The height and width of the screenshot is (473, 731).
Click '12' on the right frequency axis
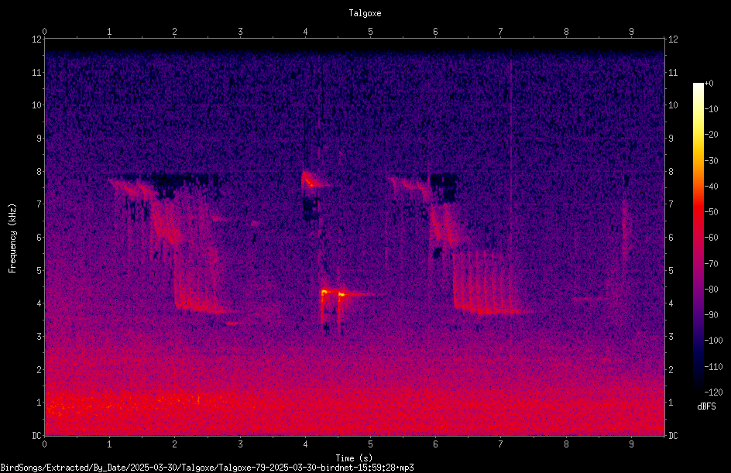coord(673,39)
